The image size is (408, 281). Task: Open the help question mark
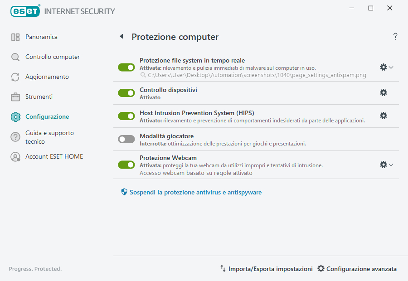(x=395, y=36)
